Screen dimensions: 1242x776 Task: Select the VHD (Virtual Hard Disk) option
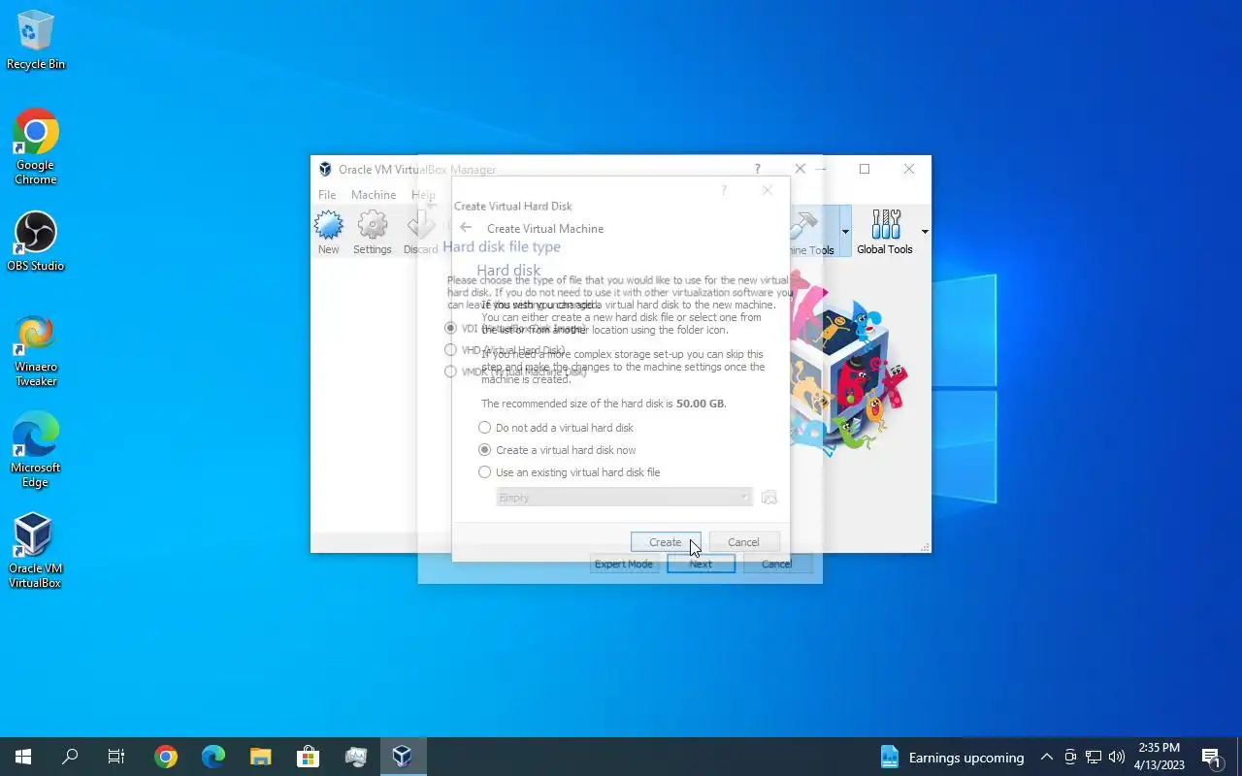click(x=504, y=350)
